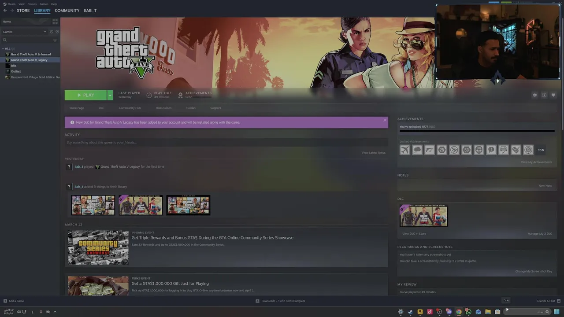
Task: Click the ready-to-play filter icon
Action: [x=56, y=32]
